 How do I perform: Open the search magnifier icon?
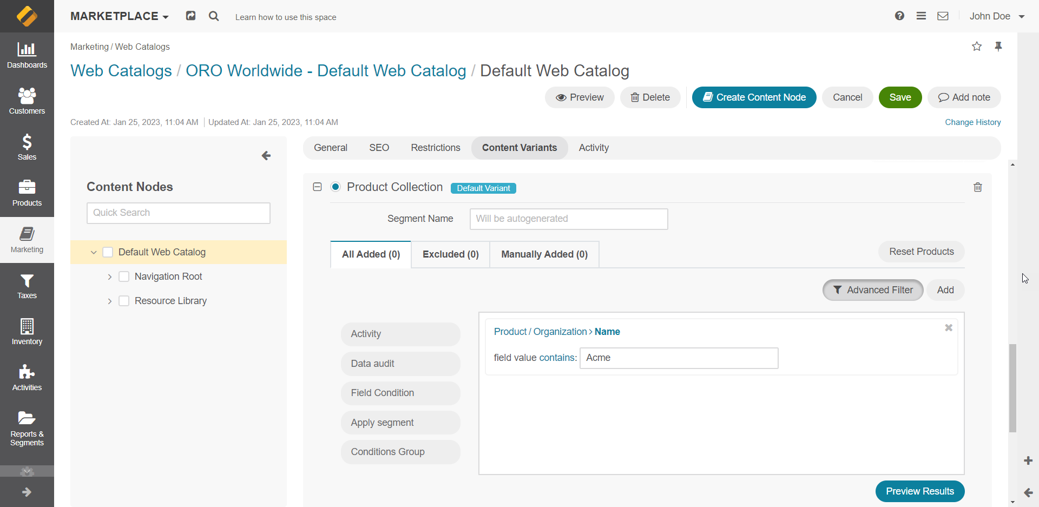point(214,16)
